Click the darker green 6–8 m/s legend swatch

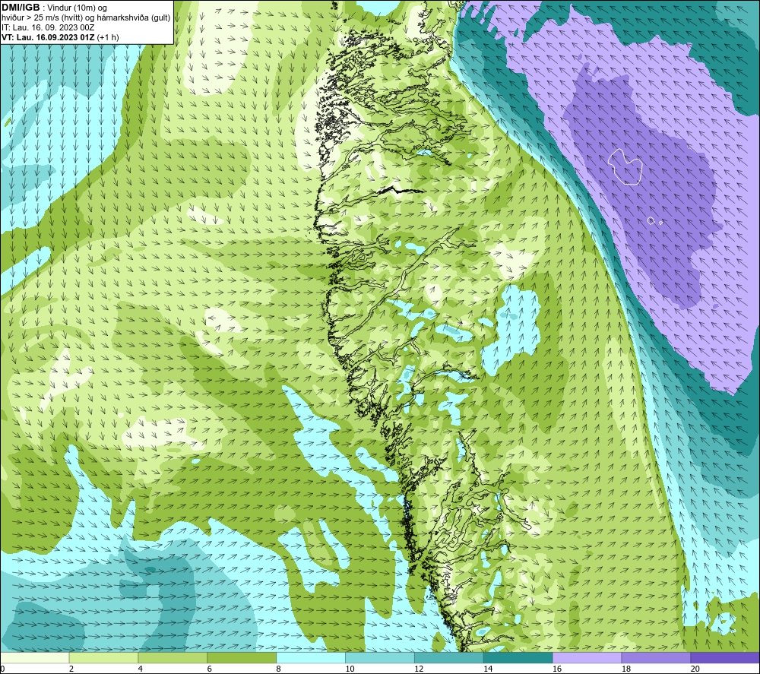click(x=242, y=657)
